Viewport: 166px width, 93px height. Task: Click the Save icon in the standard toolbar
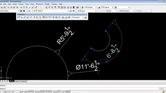5,7
